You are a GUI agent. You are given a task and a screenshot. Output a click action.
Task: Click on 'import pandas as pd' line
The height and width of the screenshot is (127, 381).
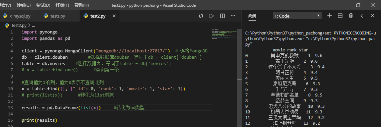(46, 38)
